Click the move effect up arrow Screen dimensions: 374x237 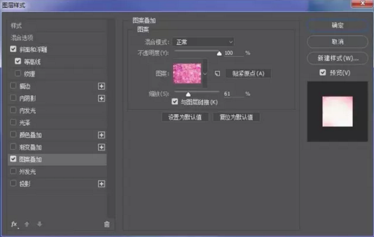[27, 224]
